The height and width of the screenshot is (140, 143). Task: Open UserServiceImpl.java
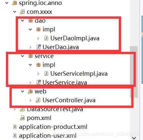(x=79, y=74)
